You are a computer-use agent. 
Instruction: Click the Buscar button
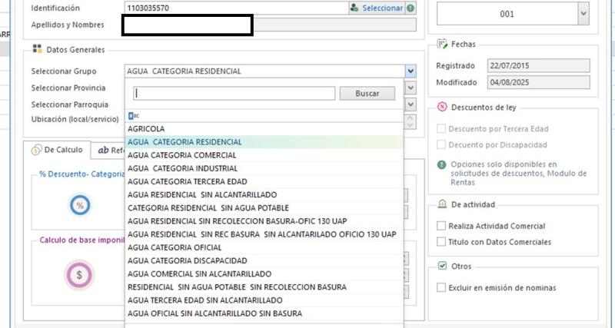coord(367,93)
